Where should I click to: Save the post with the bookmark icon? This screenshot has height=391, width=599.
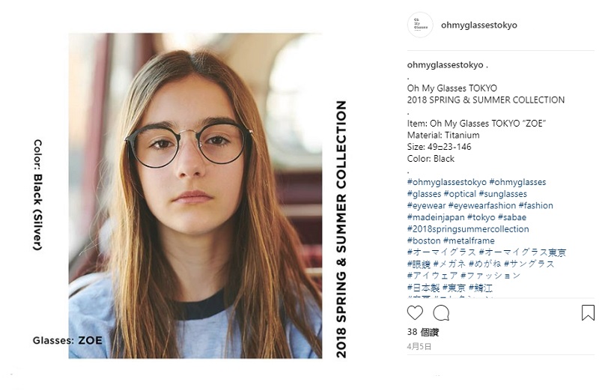tap(588, 312)
